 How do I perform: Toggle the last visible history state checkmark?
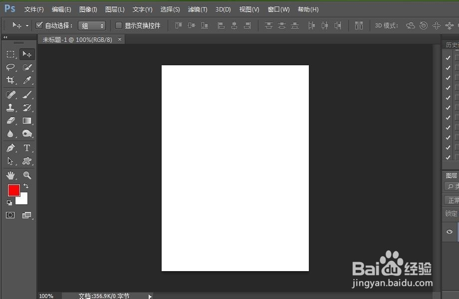point(448,157)
